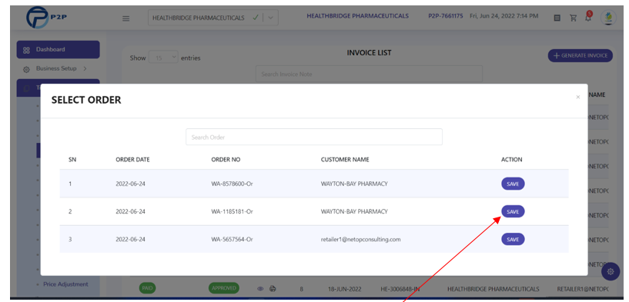Viewport: 629px width, 302px height.
Task: Open the Show entries dropdown
Action: click(x=163, y=58)
